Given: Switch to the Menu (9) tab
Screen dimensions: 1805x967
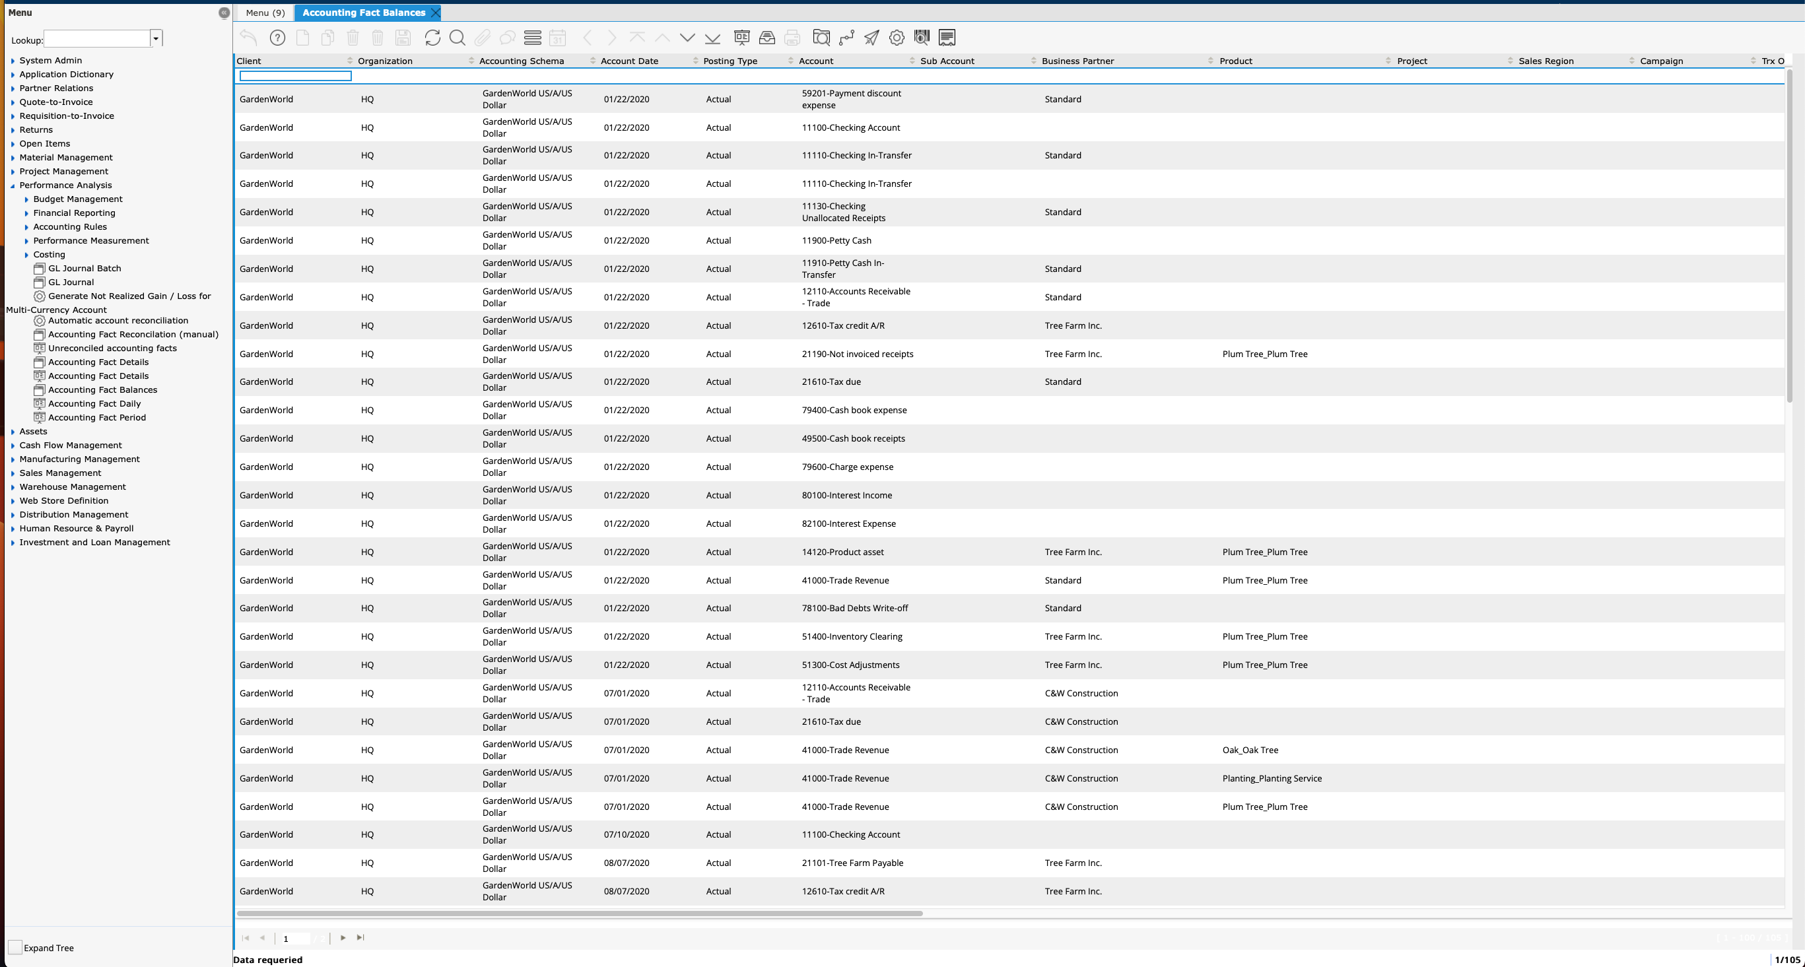Looking at the screenshot, I should (x=265, y=13).
